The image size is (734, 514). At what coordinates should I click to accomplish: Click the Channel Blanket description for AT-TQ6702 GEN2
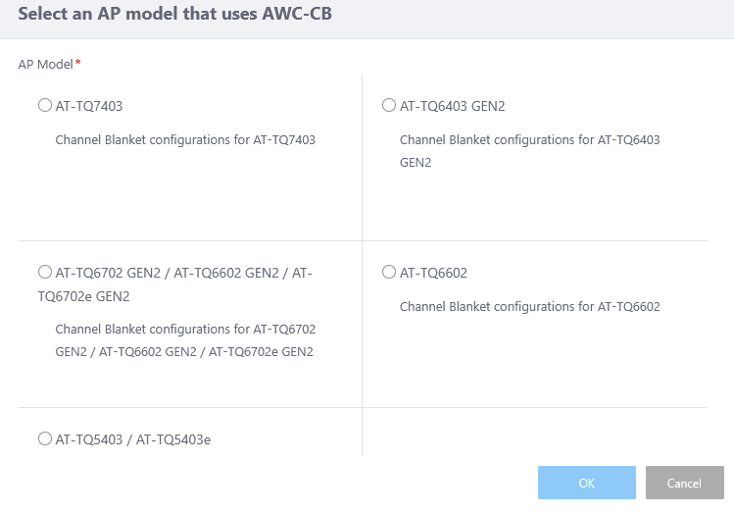pos(185,340)
